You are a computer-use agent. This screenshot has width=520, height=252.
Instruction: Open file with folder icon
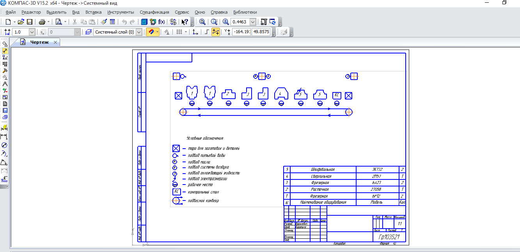21,22
